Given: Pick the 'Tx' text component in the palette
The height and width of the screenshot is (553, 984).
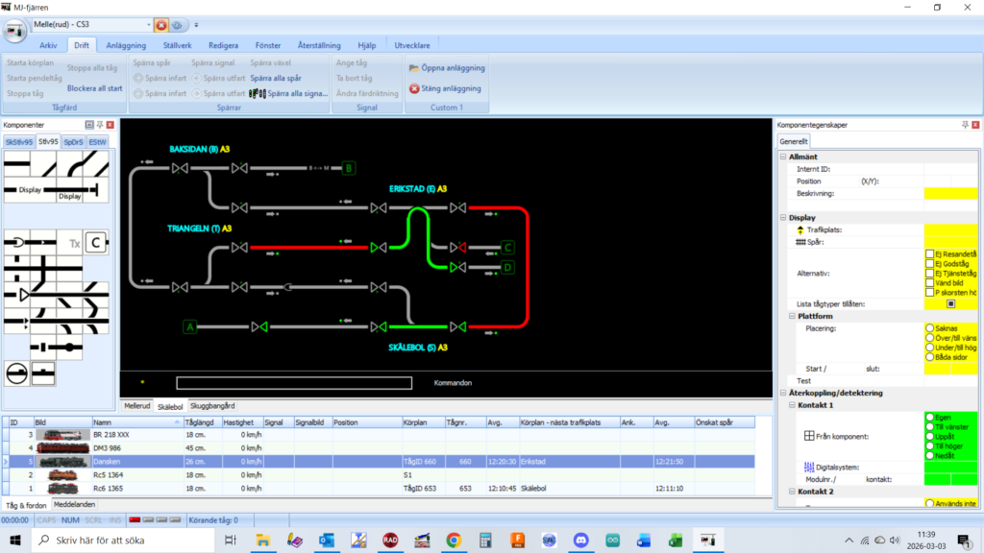Looking at the screenshot, I should point(74,244).
